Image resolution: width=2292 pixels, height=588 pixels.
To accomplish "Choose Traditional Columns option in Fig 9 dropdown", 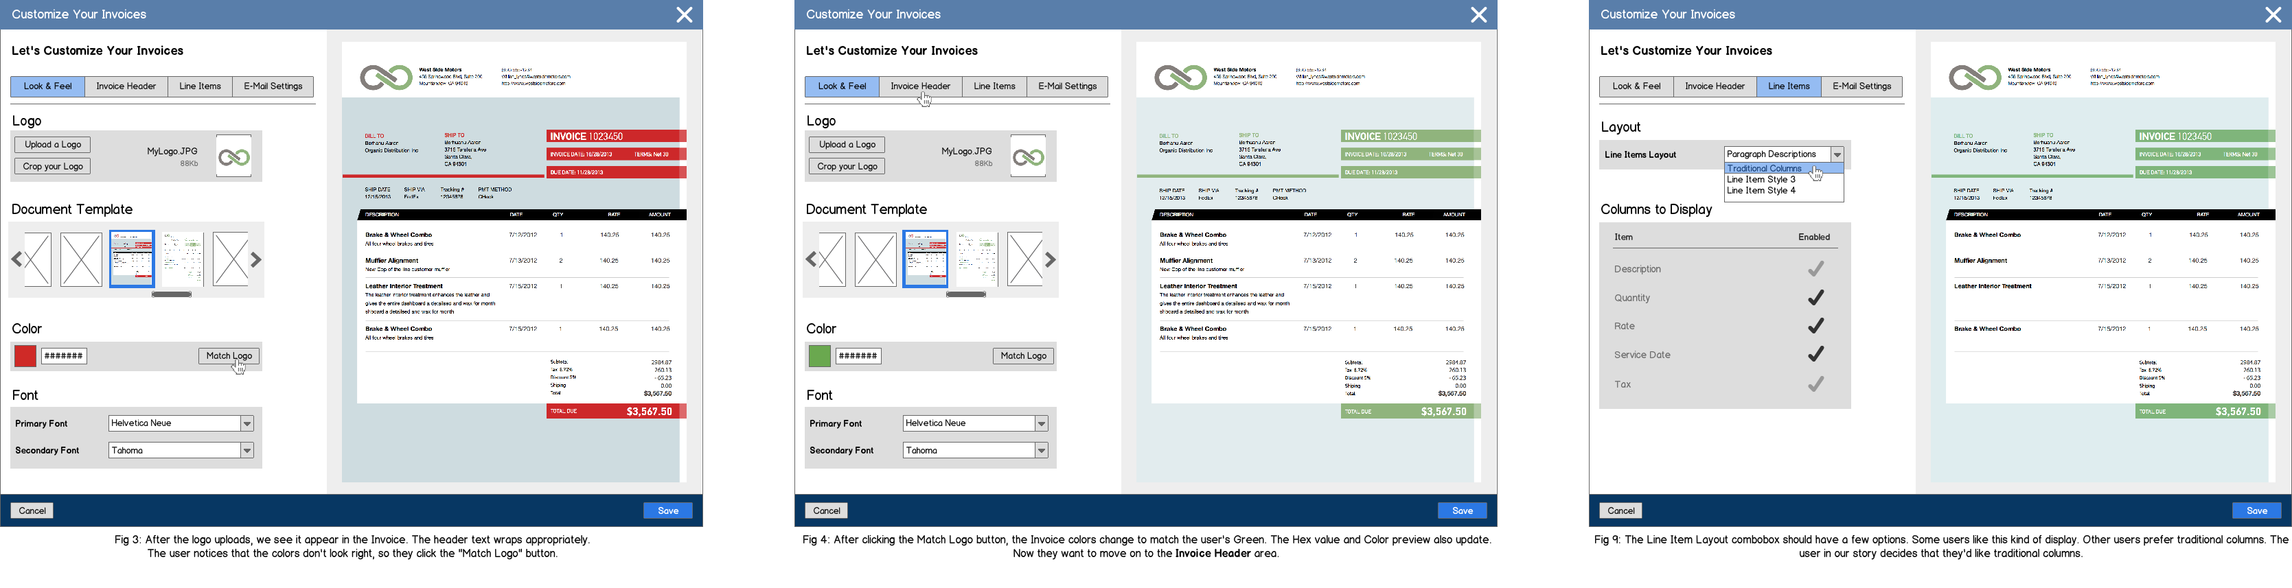I will (1784, 168).
